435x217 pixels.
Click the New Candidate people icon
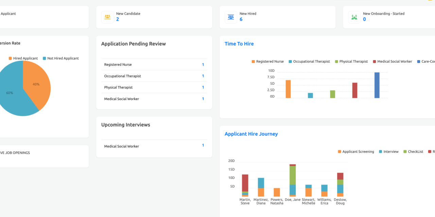pos(107,17)
